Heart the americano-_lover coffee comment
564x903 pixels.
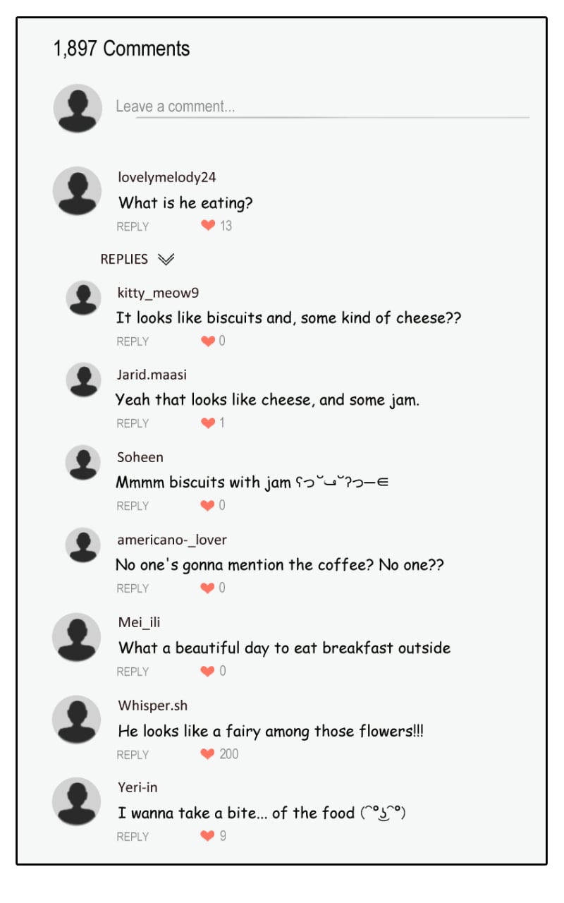coord(208,588)
